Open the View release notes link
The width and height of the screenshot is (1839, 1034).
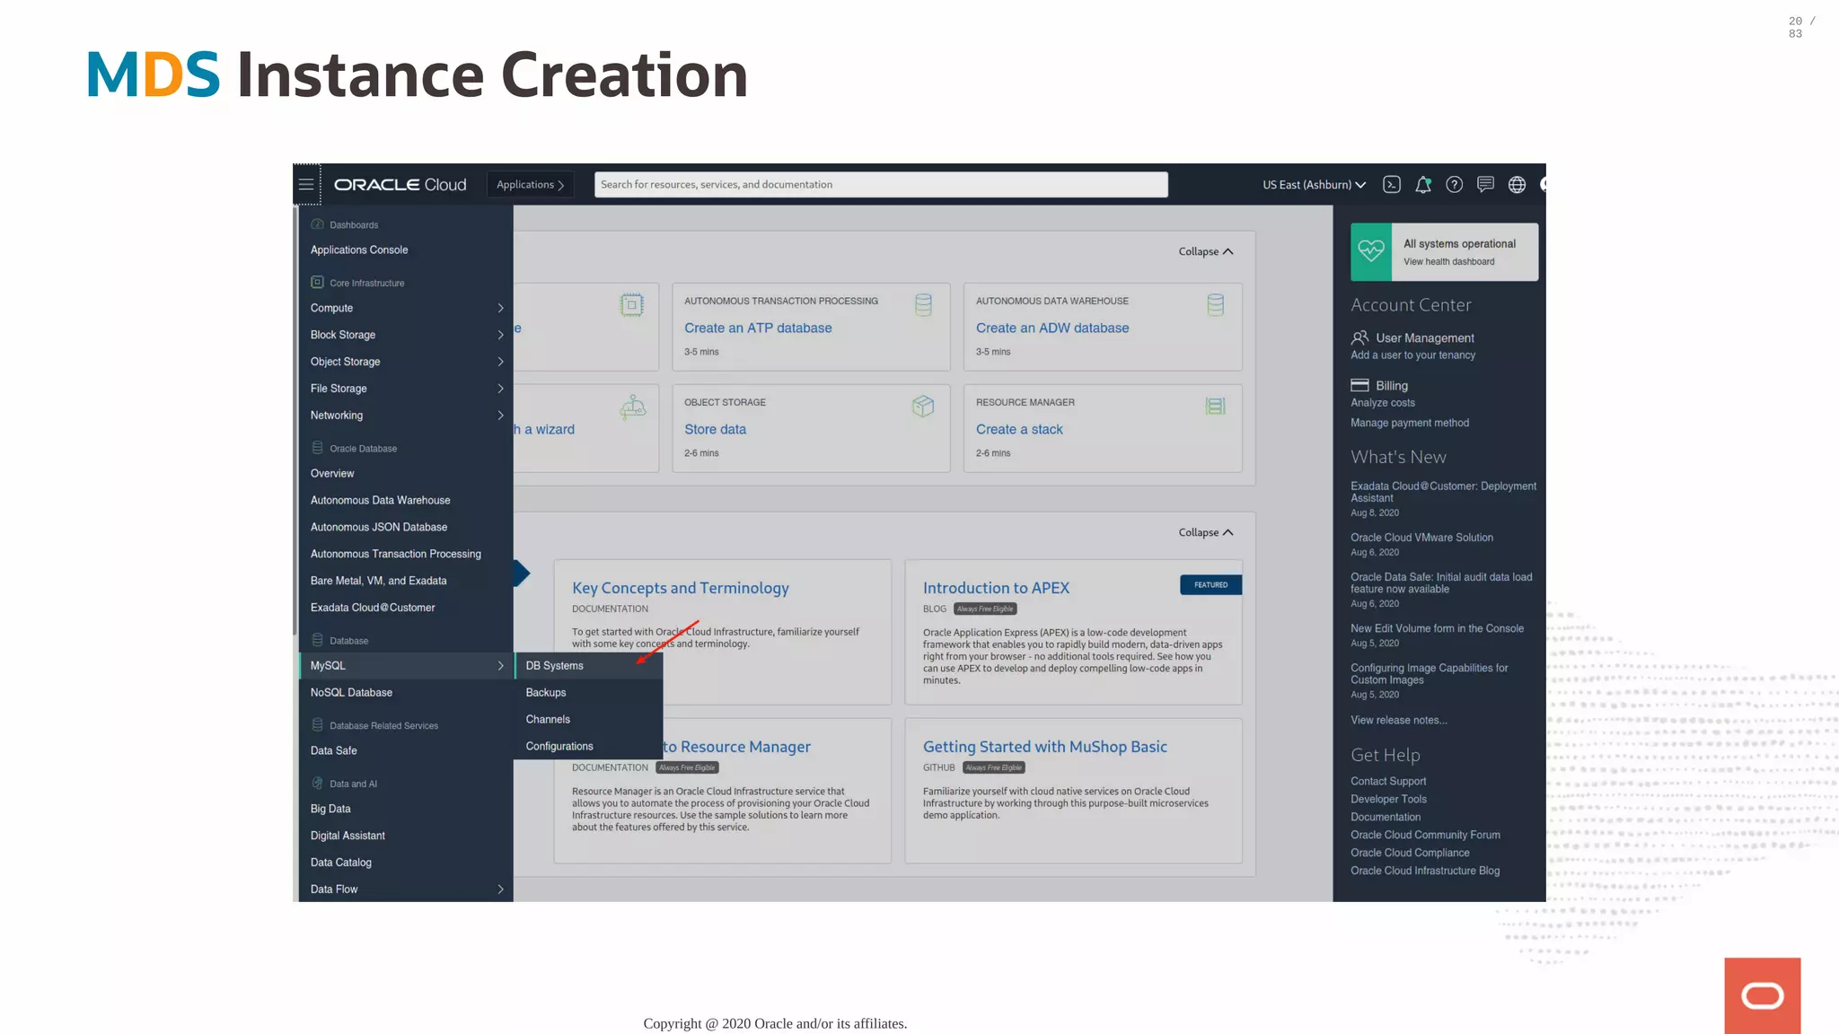[1398, 720]
